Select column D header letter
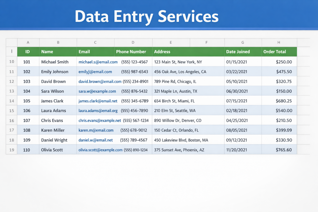This screenshot has width=318, height=212. point(133,42)
